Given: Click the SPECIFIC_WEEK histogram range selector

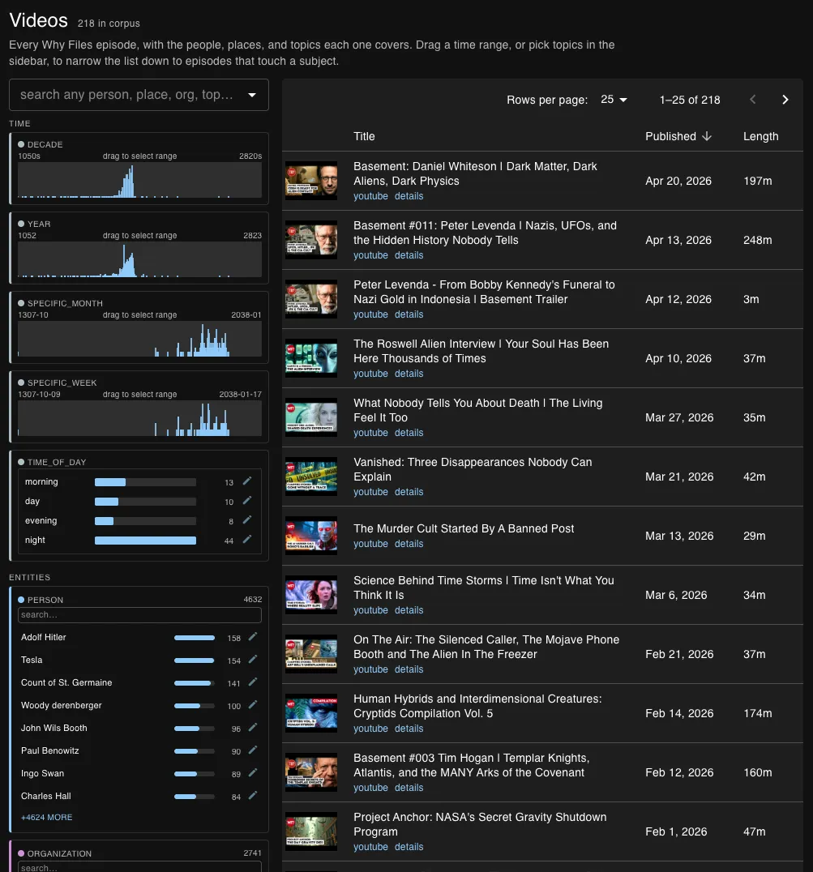Looking at the screenshot, I should 139,418.
